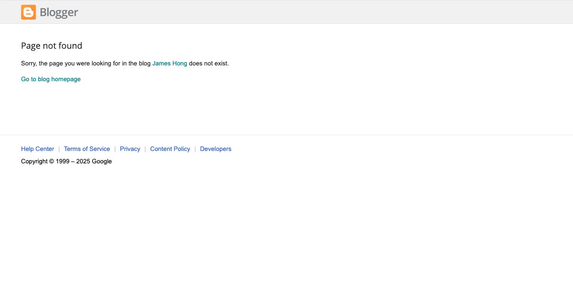Click the orange Blogger logo icon
This screenshot has width=573, height=301.
(28, 12)
